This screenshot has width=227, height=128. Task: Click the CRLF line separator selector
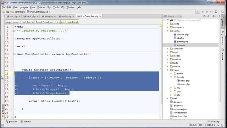coord(202,125)
